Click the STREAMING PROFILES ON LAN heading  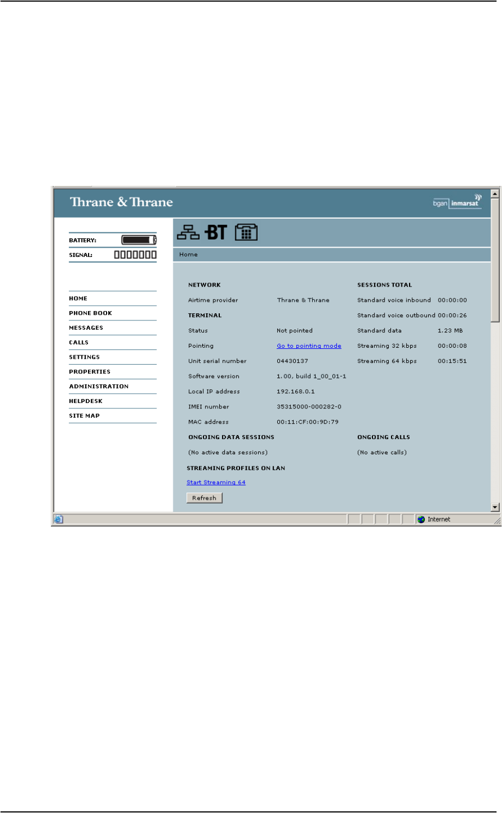[x=236, y=469]
